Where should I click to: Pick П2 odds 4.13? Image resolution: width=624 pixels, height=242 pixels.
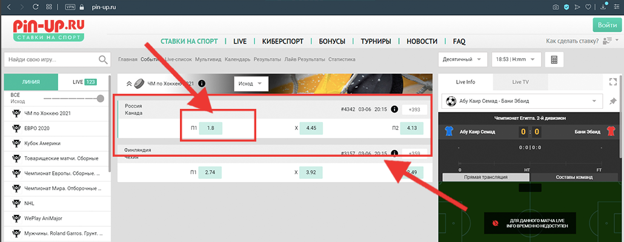(412, 128)
